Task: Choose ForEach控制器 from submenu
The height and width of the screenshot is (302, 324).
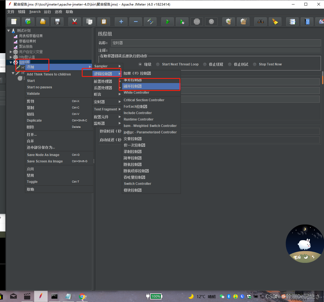Action: click(x=151, y=107)
